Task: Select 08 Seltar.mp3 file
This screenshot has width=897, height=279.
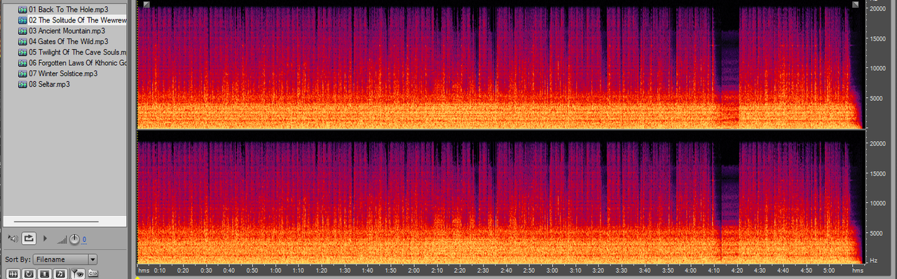Action: [49, 84]
